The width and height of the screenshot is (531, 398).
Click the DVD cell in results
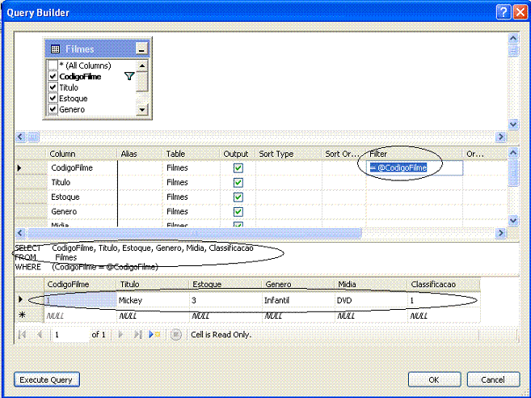[x=371, y=300]
